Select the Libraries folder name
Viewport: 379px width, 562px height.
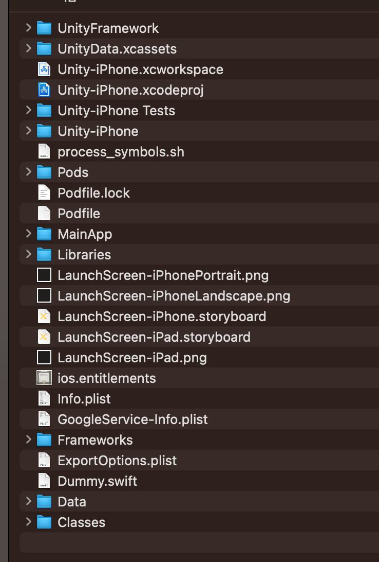point(84,255)
